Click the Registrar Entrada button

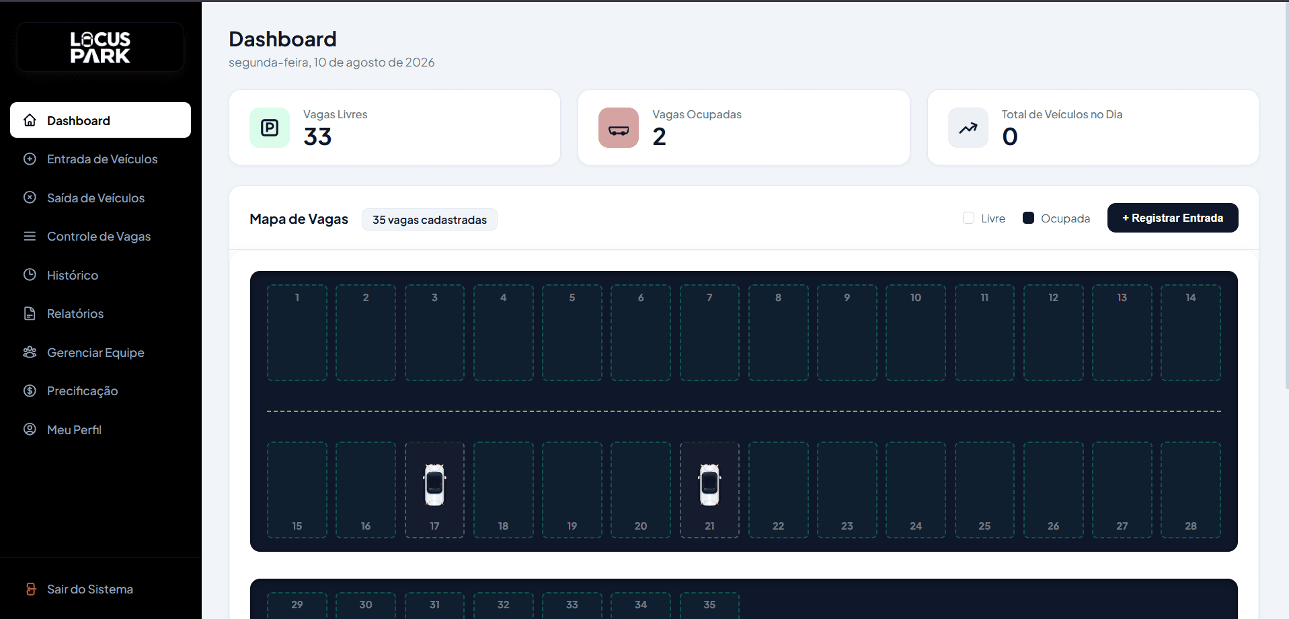pyautogui.click(x=1173, y=218)
